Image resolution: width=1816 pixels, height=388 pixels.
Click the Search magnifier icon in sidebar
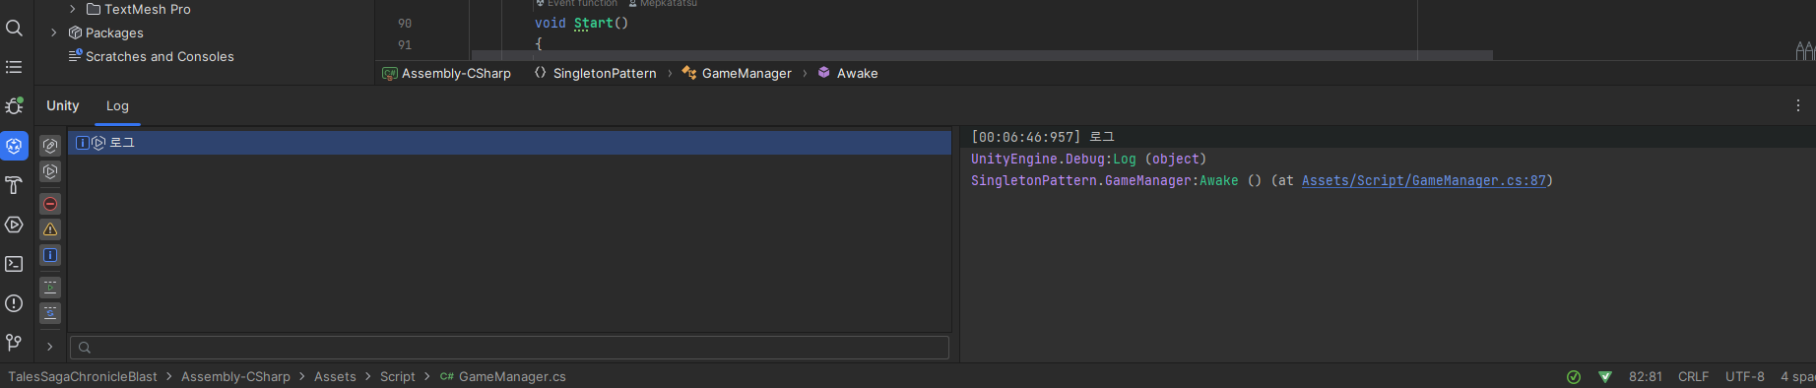pos(14,28)
